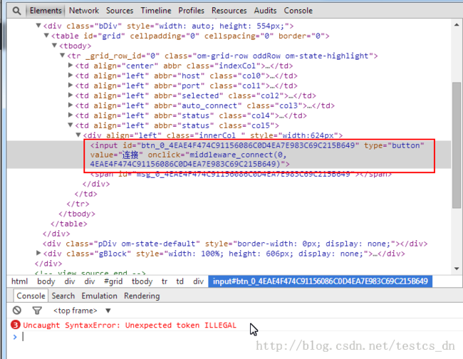Select html in the breadcrumb bar
463x359 pixels.
pos(19,281)
